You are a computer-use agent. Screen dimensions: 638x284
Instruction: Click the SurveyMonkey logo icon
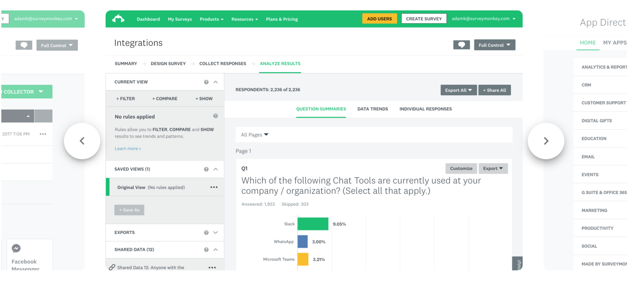(118, 19)
